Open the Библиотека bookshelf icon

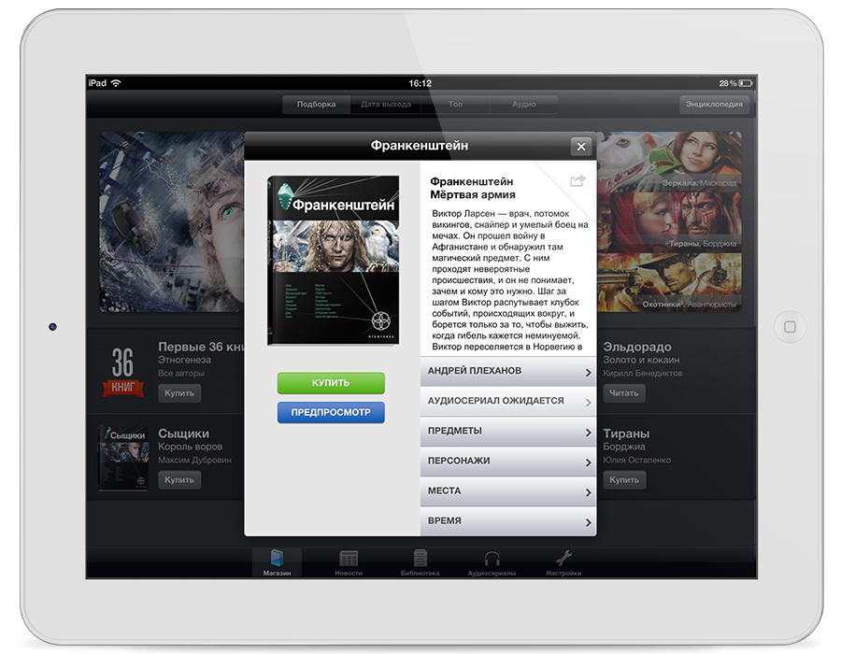pyautogui.click(x=420, y=561)
